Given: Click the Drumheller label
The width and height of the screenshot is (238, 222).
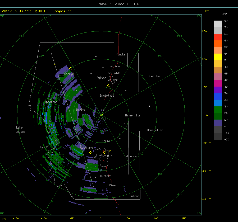Looking at the screenshot, I should pos(155,130).
